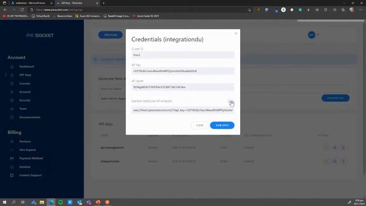366x206 pixels.
Task: Copy the WebSocket endpoint with the copy icon
Action: pos(230,101)
